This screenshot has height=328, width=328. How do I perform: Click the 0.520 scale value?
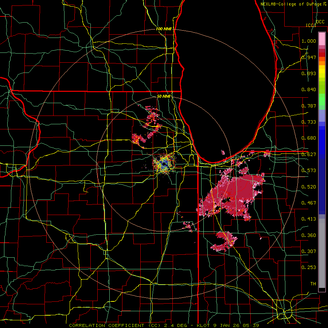[x=309, y=187]
